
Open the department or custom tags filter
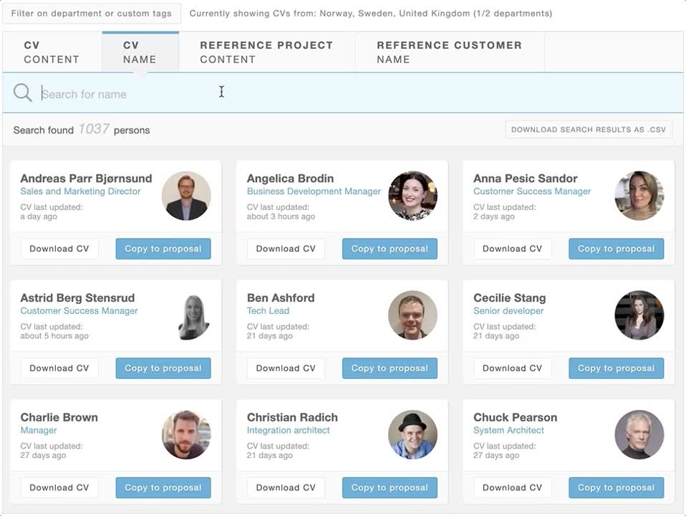click(x=92, y=14)
